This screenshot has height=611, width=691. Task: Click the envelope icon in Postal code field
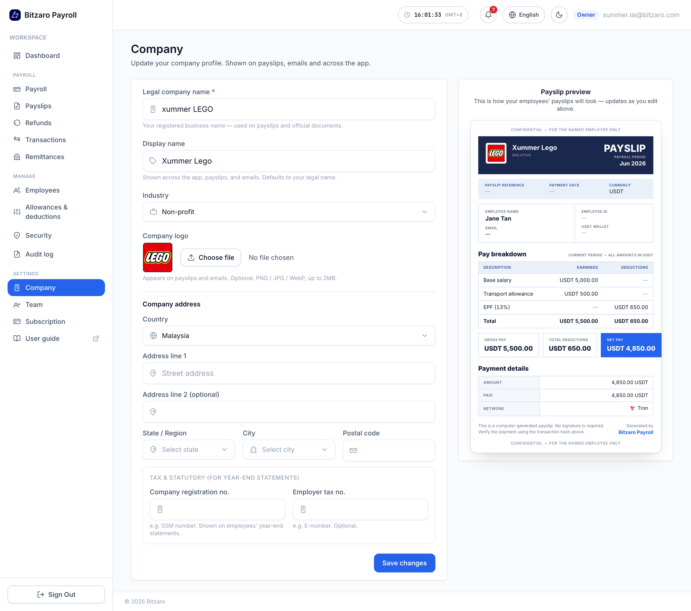[x=353, y=451]
